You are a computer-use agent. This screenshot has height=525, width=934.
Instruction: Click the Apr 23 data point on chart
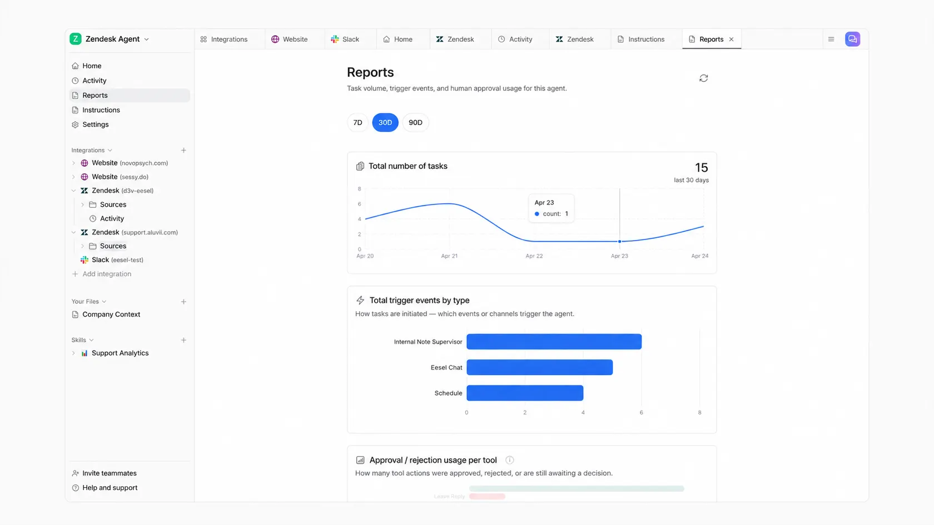[619, 241]
